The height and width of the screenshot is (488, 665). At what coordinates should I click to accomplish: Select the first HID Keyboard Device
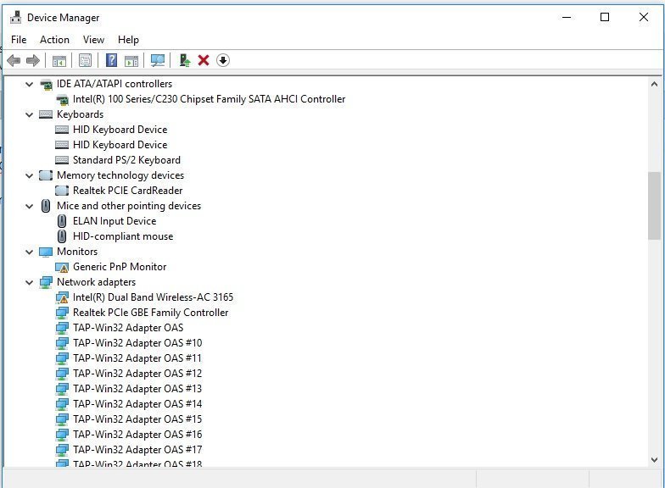(x=120, y=130)
